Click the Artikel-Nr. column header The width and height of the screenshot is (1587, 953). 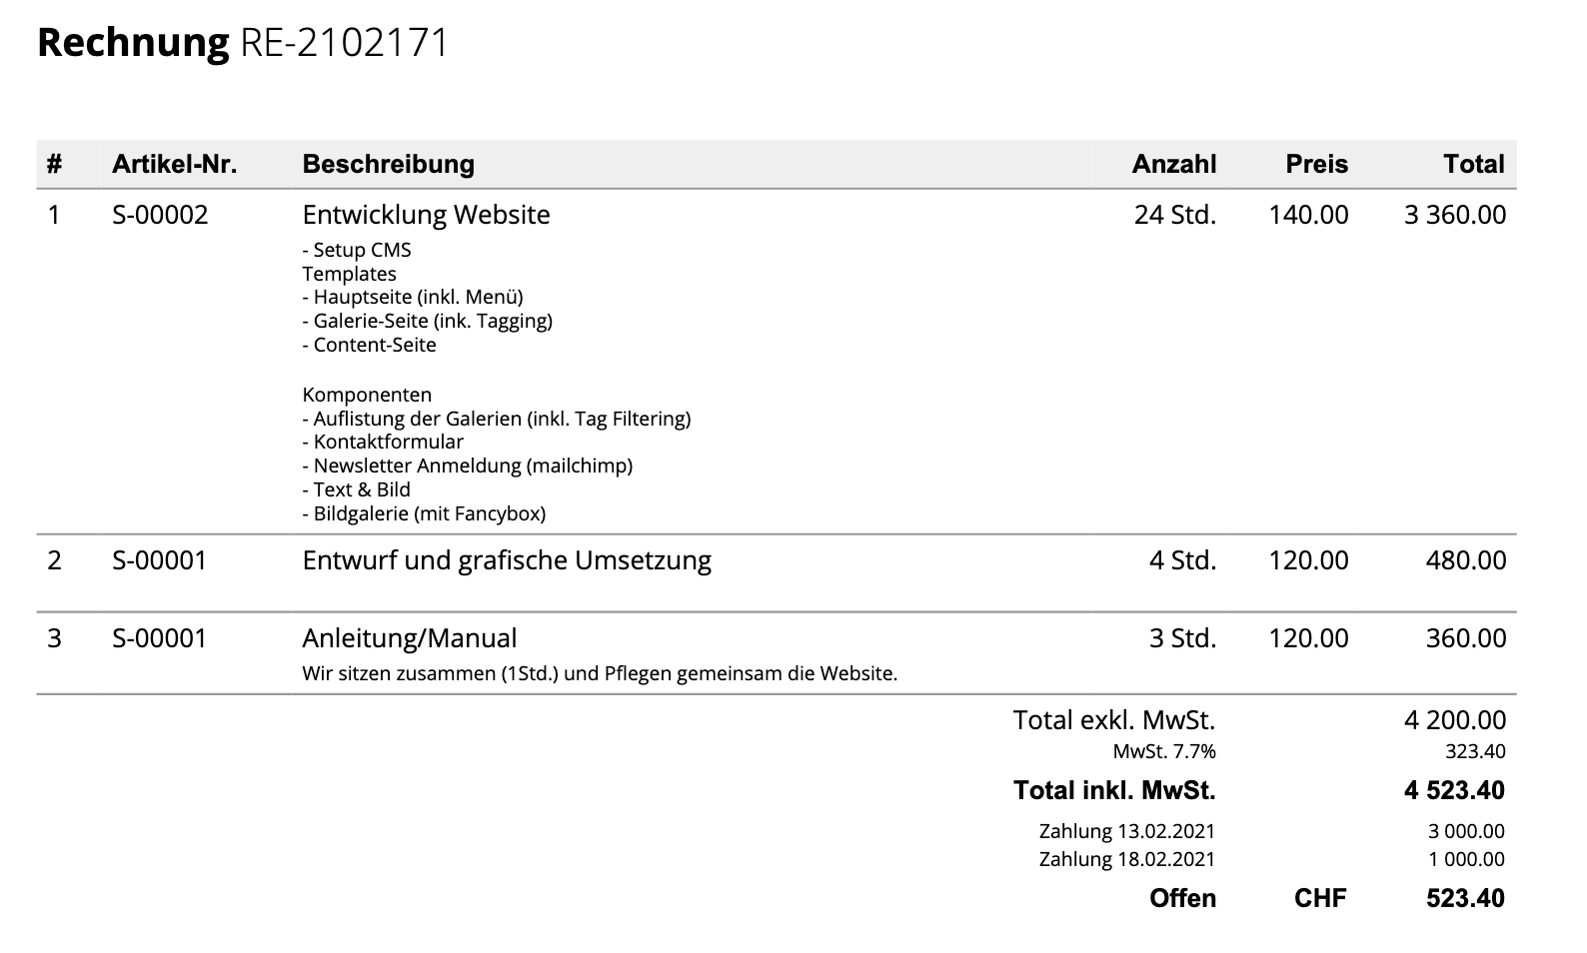point(174,164)
